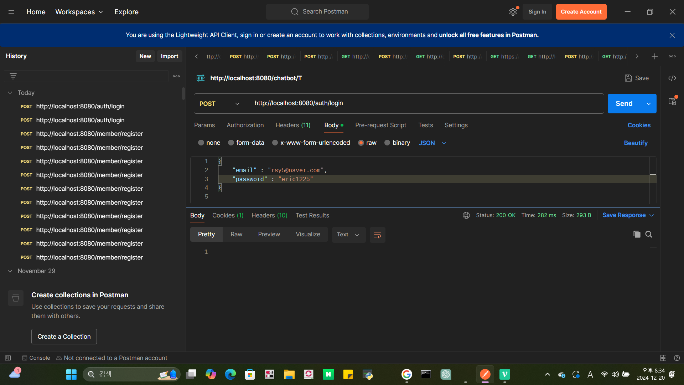Screen dimensions: 684x385
Task: Open the code snippet panel icon
Action: [672, 78]
